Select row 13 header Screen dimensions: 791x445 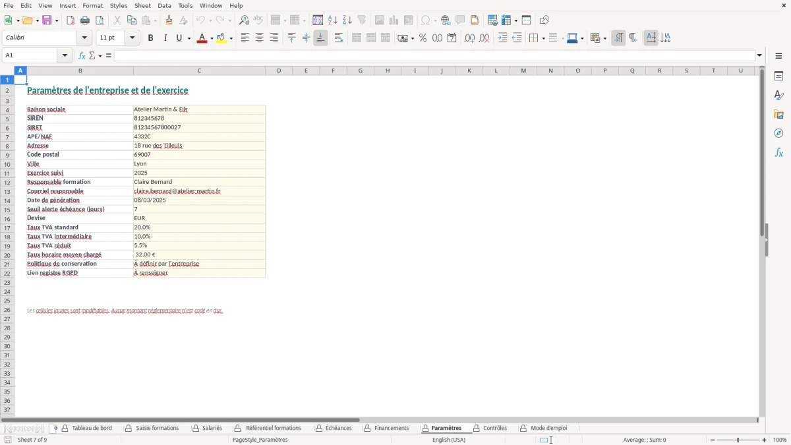pyautogui.click(x=7, y=191)
